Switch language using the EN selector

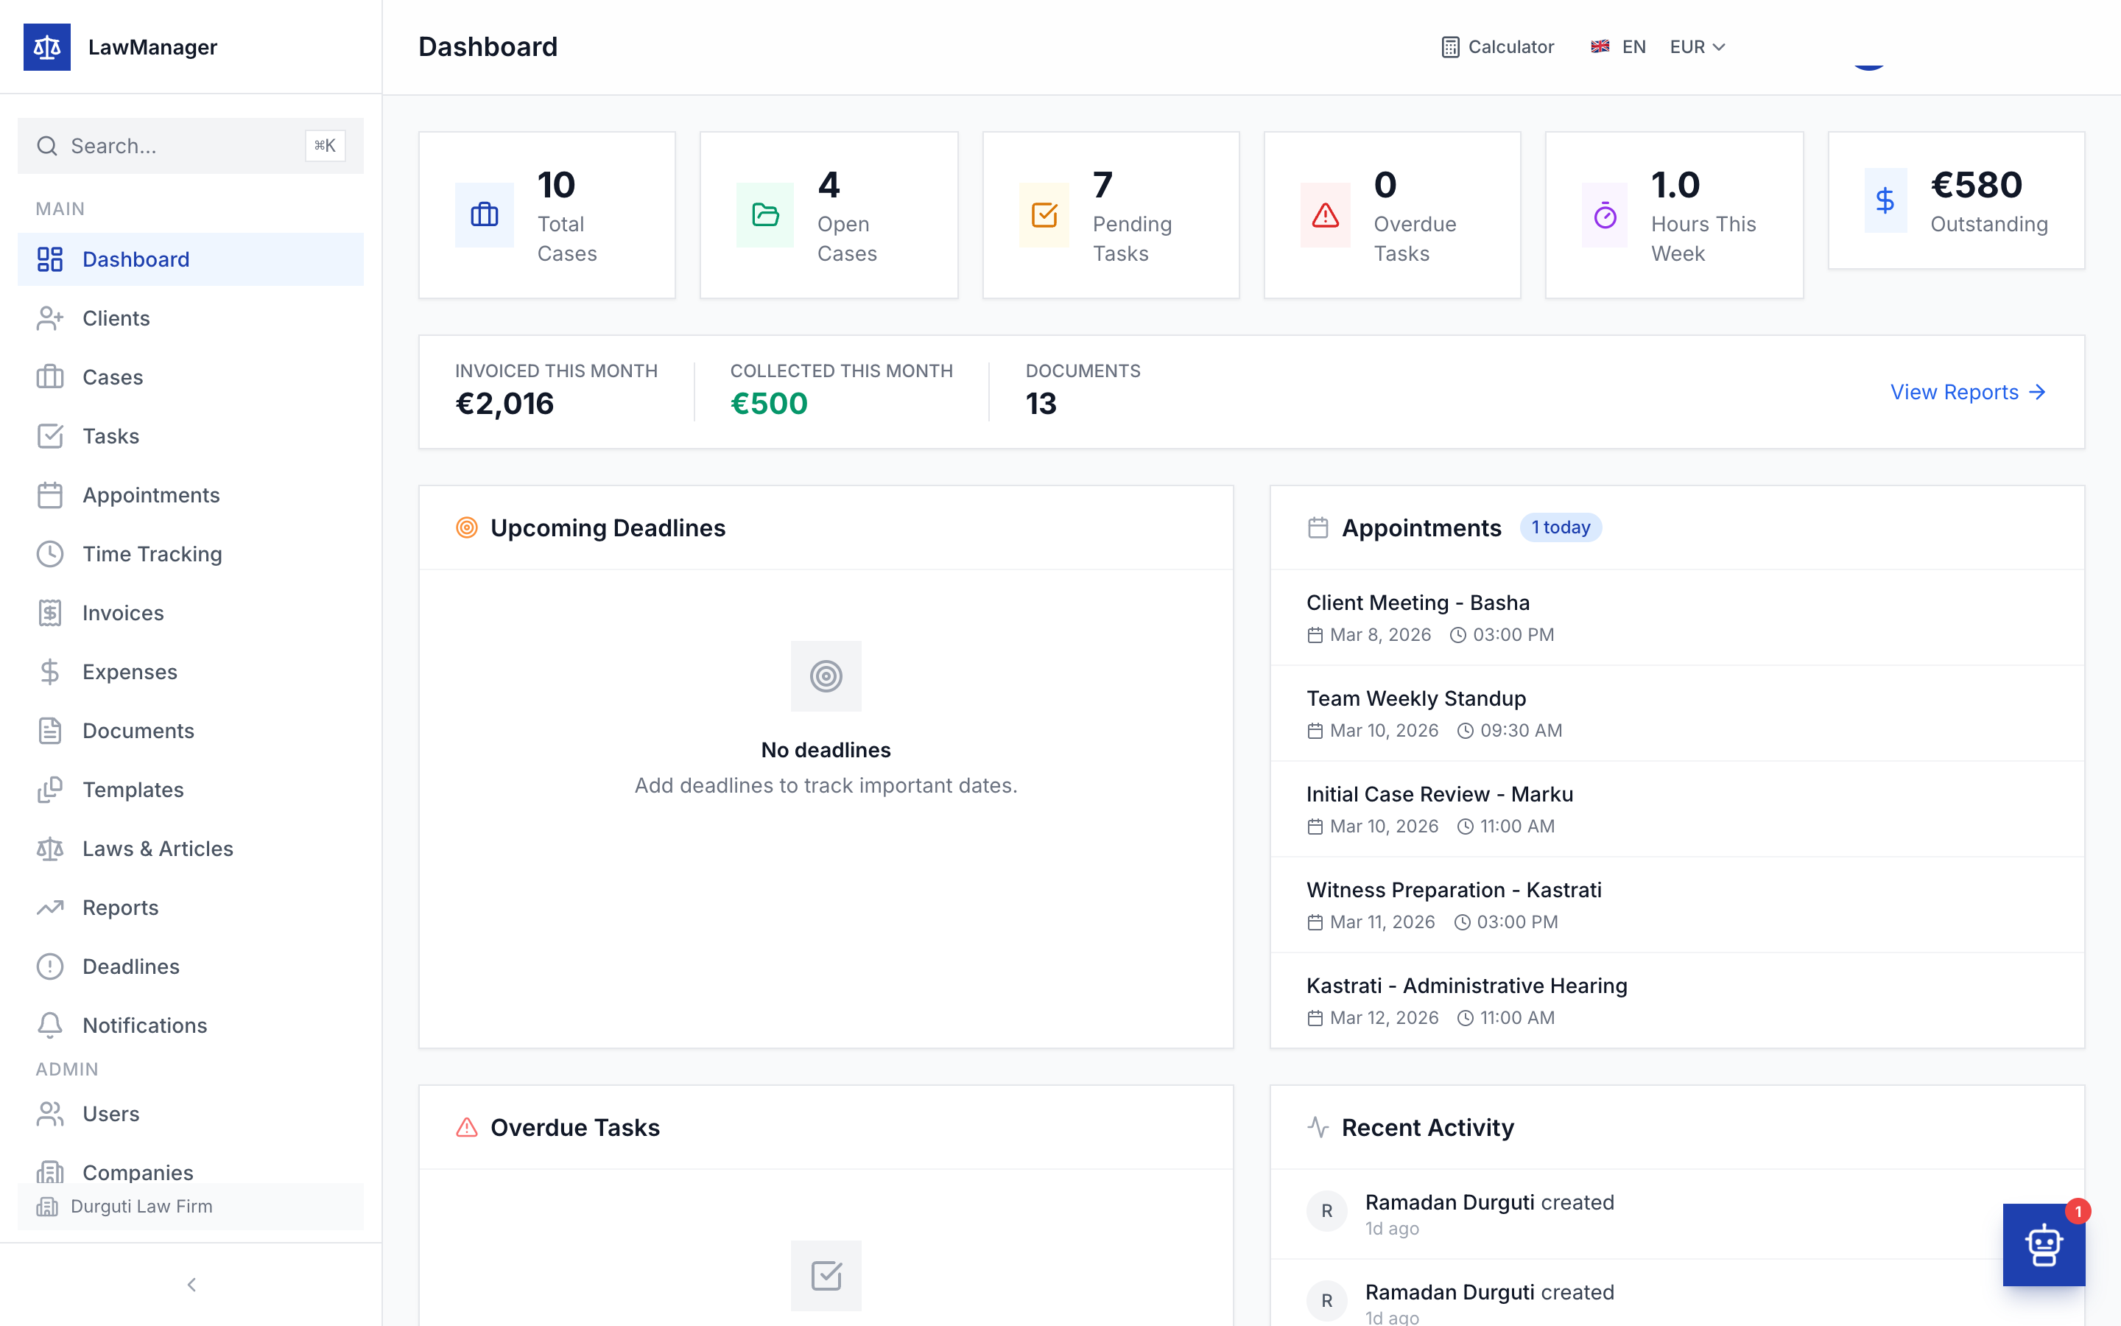tap(1618, 47)
